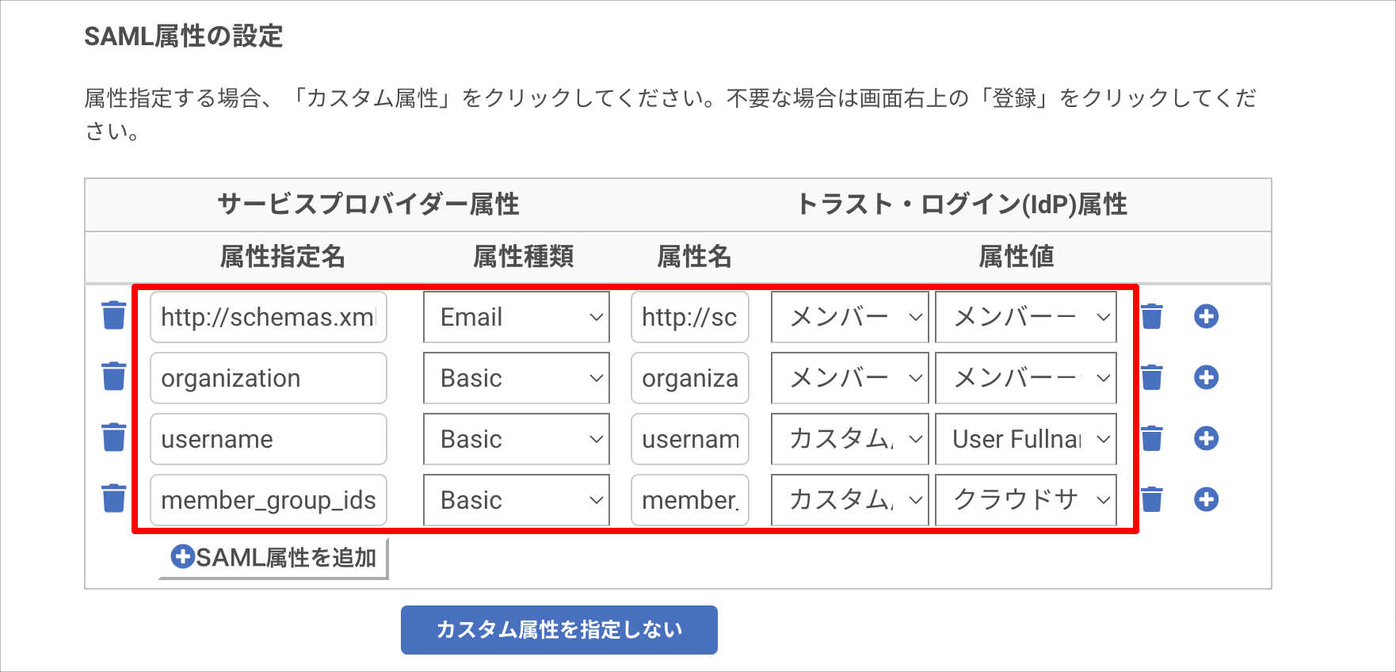Click right trash icon on username row
Screen dimensions: 1396x672
point(1152,438)
